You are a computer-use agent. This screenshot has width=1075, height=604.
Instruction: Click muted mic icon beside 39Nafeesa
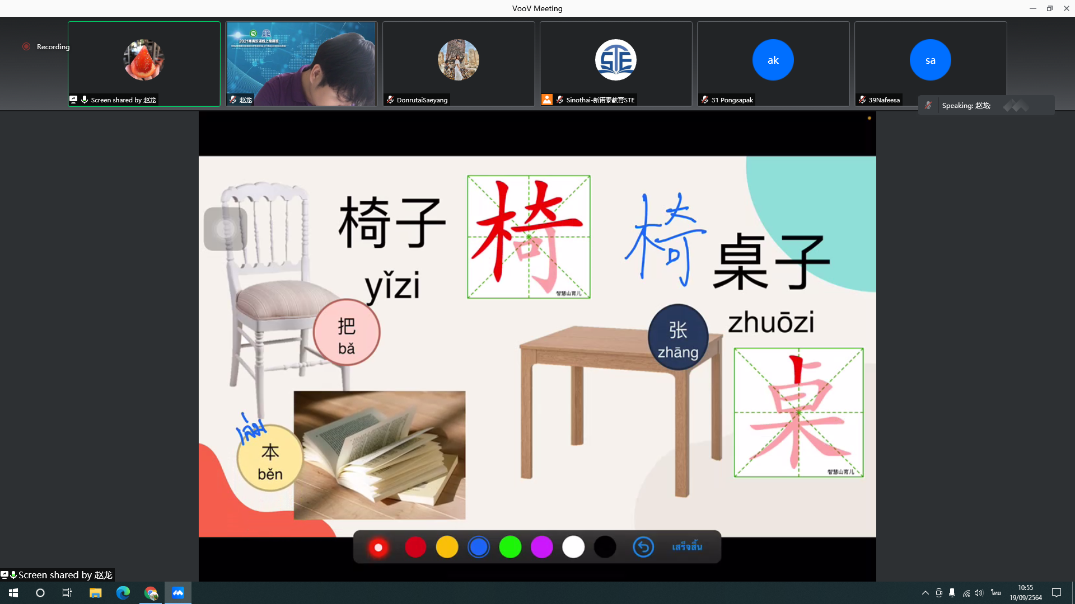[x=862, y=100]
